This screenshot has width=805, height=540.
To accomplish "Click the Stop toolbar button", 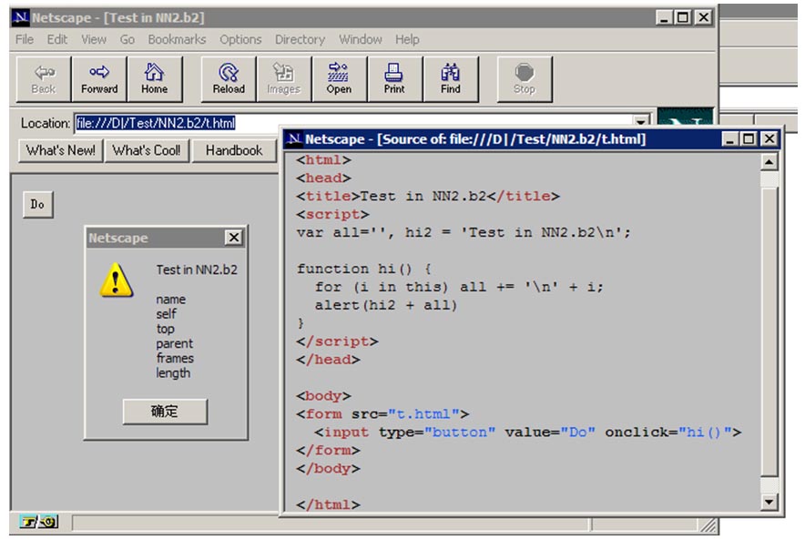I will click(525, 79).
